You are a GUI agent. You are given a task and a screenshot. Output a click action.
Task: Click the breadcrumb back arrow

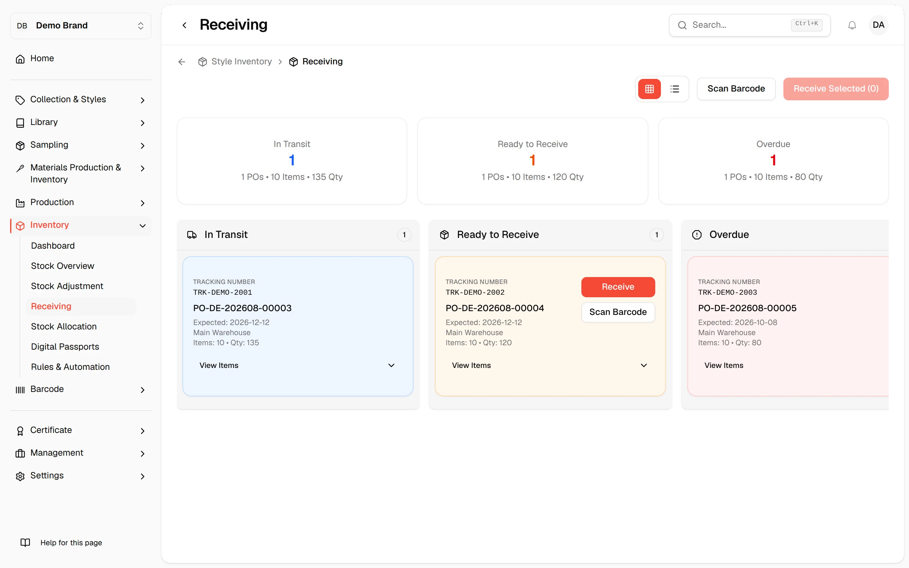pyautogui.click(x=182, y=62)
